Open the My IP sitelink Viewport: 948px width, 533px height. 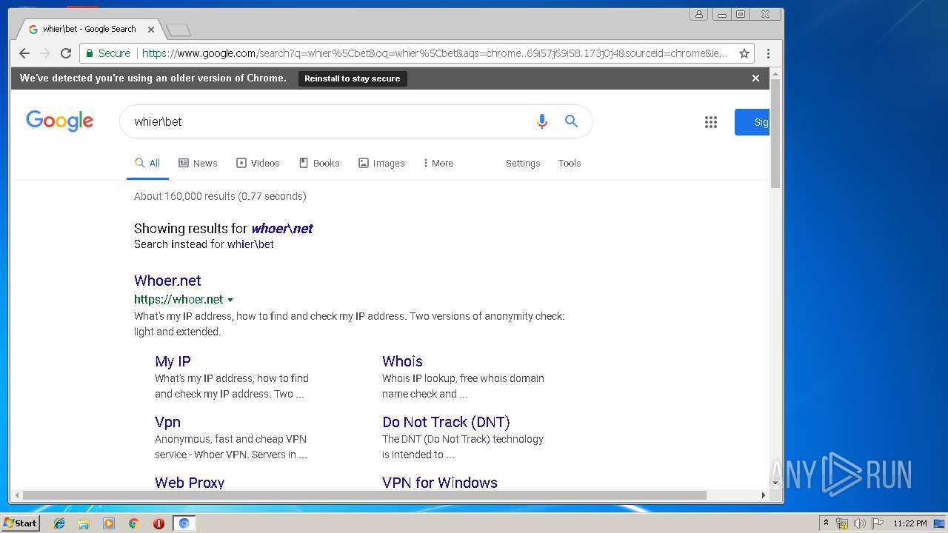[x=173, y=361]
